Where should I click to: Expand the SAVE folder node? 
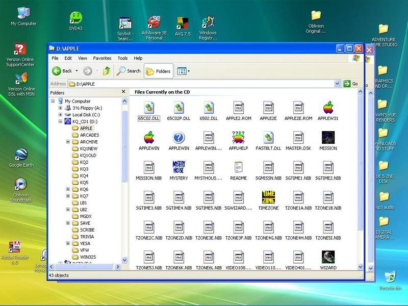tap(68, 223)
